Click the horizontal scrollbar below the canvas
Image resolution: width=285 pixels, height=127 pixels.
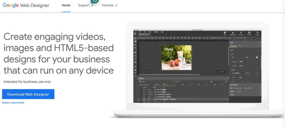169,74
